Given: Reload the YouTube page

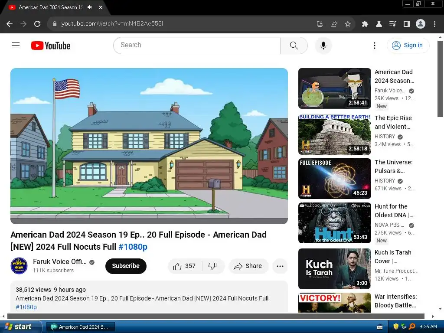Looking at the screenshot, I should pos(37,24).
